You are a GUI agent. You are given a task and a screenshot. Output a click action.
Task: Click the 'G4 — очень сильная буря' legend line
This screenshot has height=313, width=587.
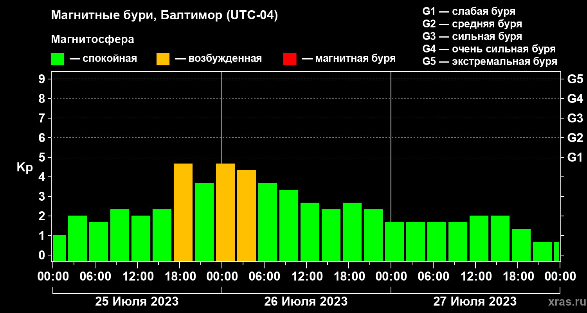(x=489, y=49)
